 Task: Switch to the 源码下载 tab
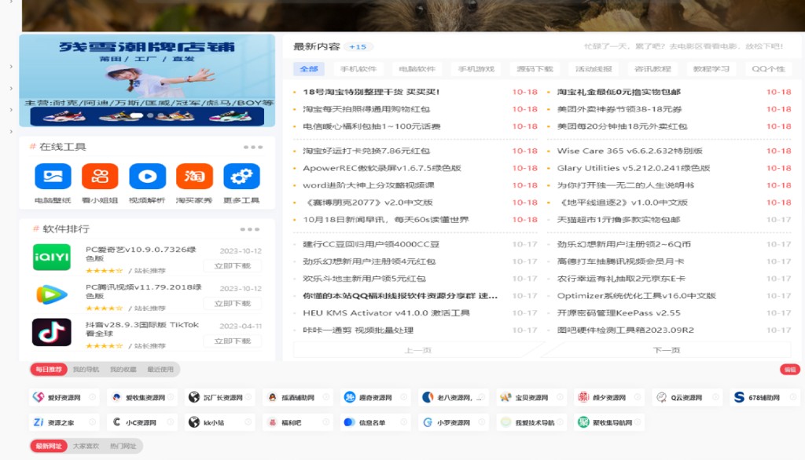tap(535, 69)
